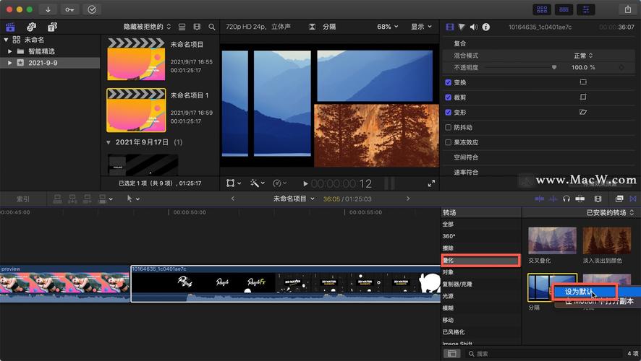Toggle the inspector sliders icon in title bar
The width and height of the screenshot is (641, 361).
586,9
